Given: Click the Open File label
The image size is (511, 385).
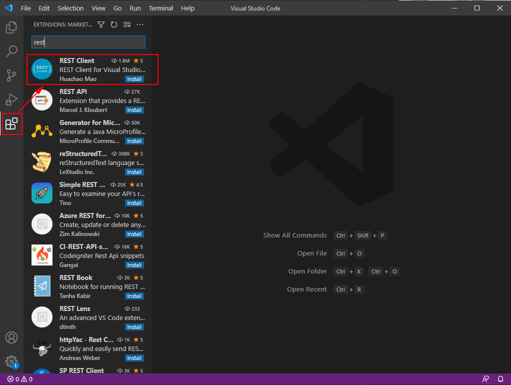Looking at the screenshot, I should (x=312, y=253).
